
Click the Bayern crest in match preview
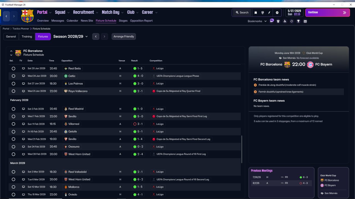(x=310, y=64)
